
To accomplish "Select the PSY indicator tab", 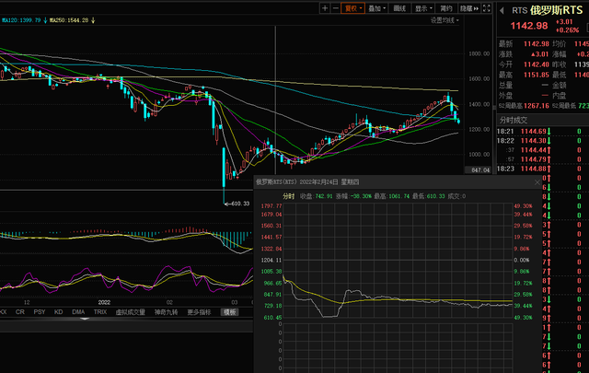I will [x=39, y=312].
